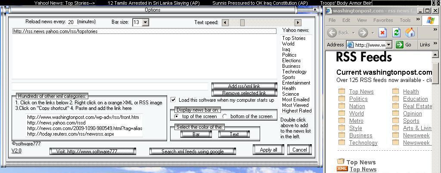Click Top Stories in Yahoo news list
This screenshot has height=173, width=441.
pos(294,38)
